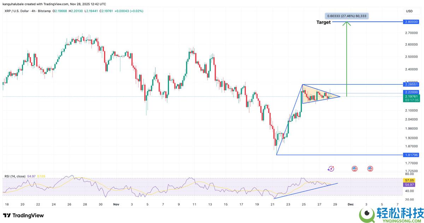Click the Target text annotation
Image resolution: width=424 pixels, height=223 pixels.
(x=324, y=22)
